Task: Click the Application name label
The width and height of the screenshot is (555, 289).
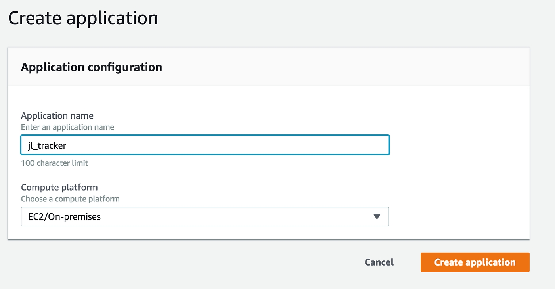Action: (x=57, y=116)
